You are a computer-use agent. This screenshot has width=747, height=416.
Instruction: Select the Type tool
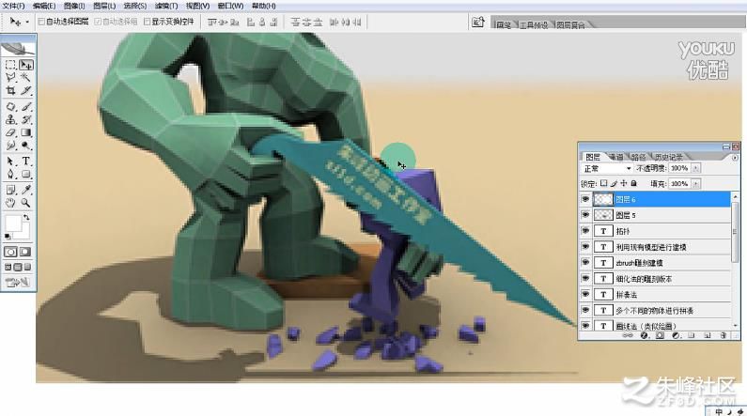click(x=26, y=162)
